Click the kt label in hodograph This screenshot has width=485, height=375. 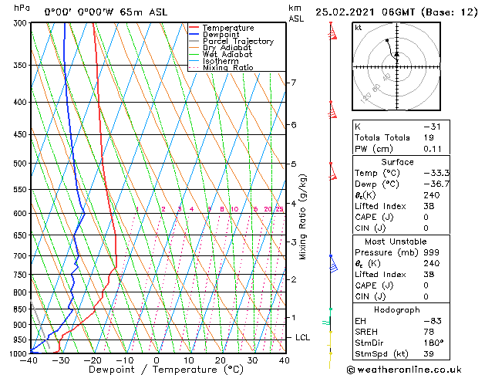coord(359,28)
